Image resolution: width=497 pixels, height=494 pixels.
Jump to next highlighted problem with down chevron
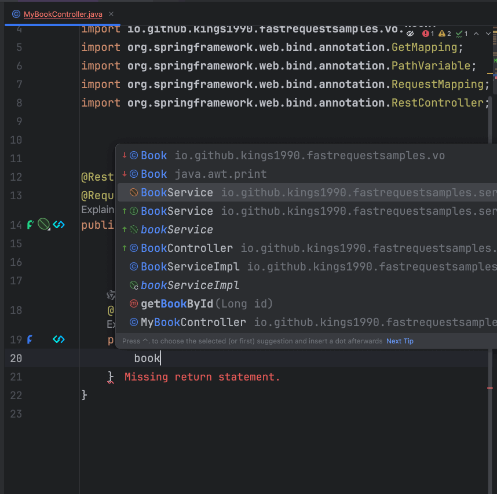(488, 34)
